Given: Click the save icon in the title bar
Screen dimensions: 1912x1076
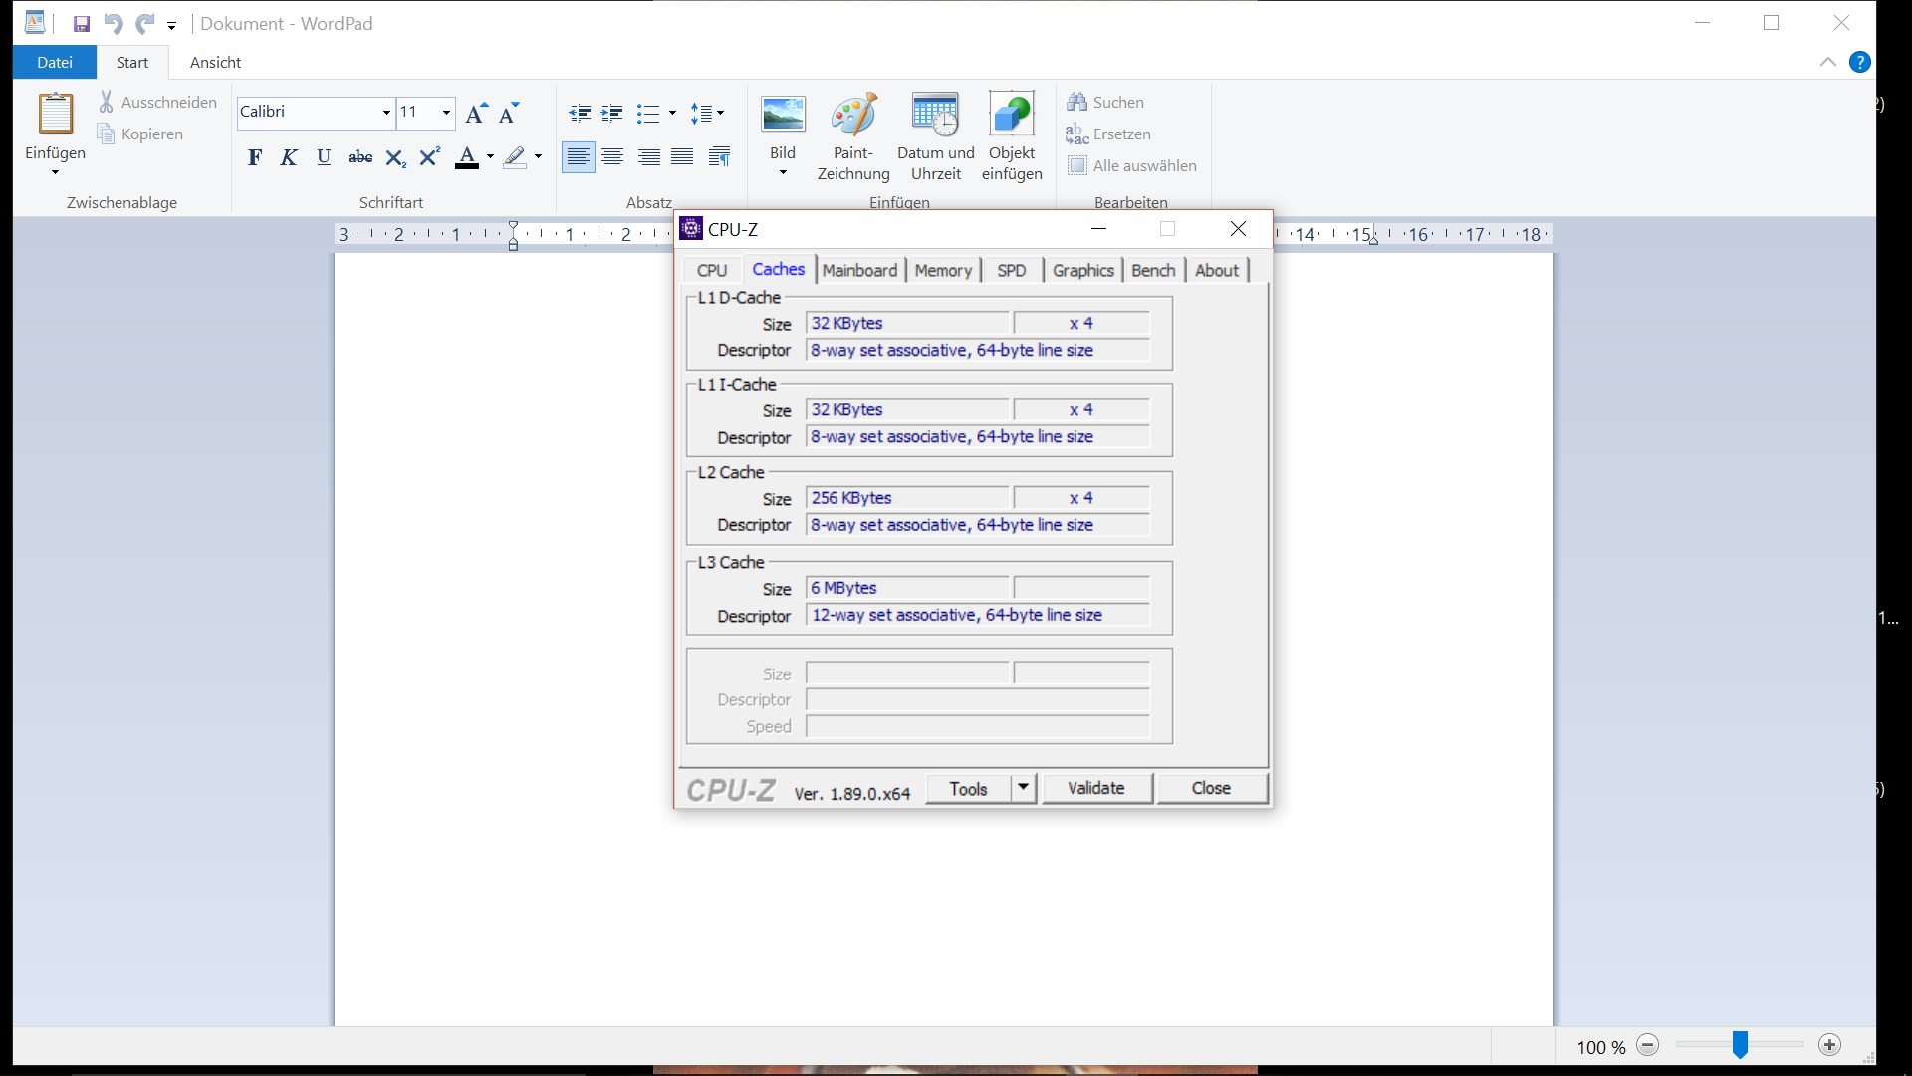Looking at the screenshot, I should (82, 24).
